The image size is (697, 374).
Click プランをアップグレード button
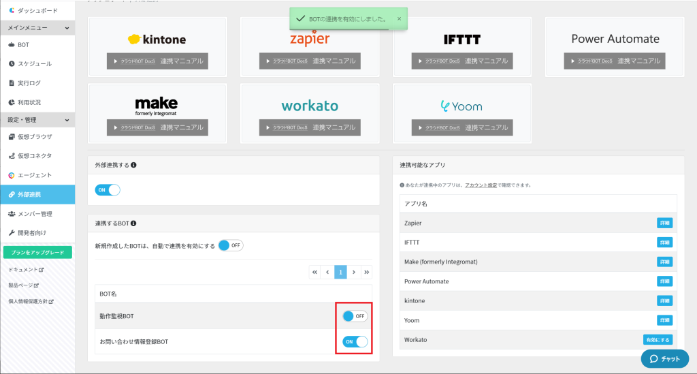pyautogui.click(x=38, y=252)
